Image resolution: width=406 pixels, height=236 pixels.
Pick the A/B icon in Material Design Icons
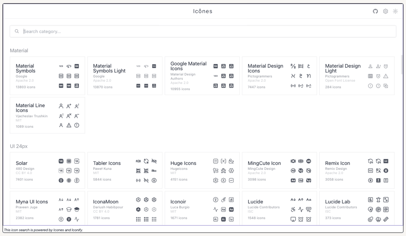pyautogui.click(x=293, y=66)
